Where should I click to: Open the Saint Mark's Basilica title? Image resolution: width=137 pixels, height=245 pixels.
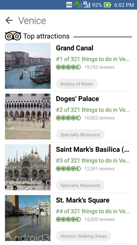(x=93, y=149)
